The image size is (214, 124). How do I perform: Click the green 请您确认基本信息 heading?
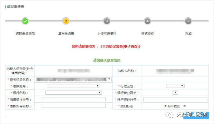pos(107,61)
